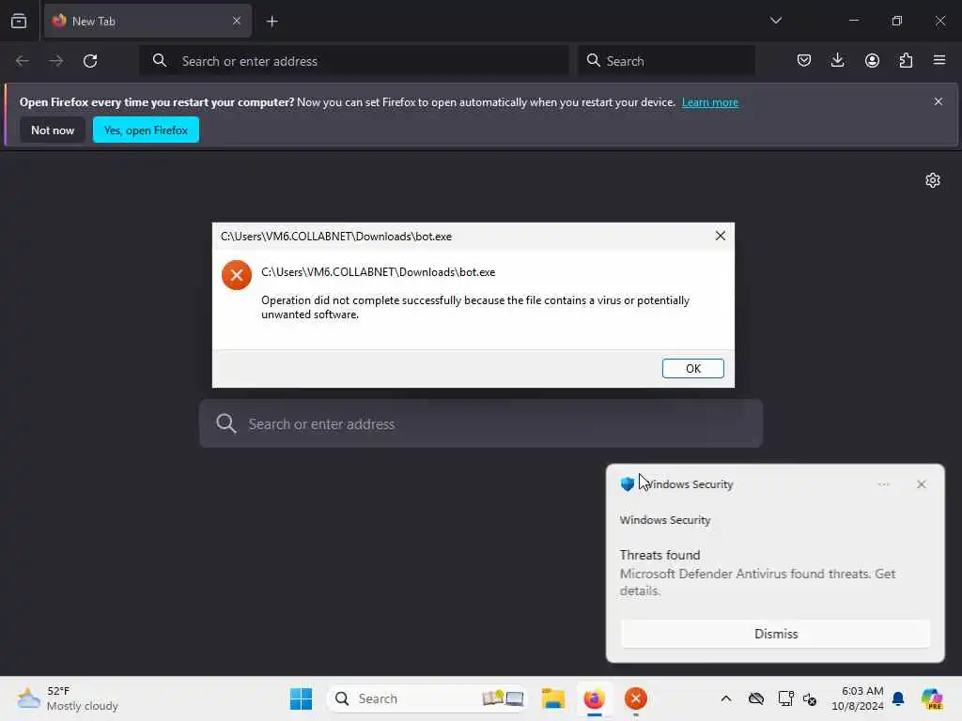The width and height of the screenshot is (962, 721).
Task: Open the Copilot preview icon
Action: tap(932, 698)
